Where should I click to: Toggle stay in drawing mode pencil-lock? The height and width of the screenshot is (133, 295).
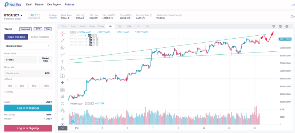(x=62, y=110)
